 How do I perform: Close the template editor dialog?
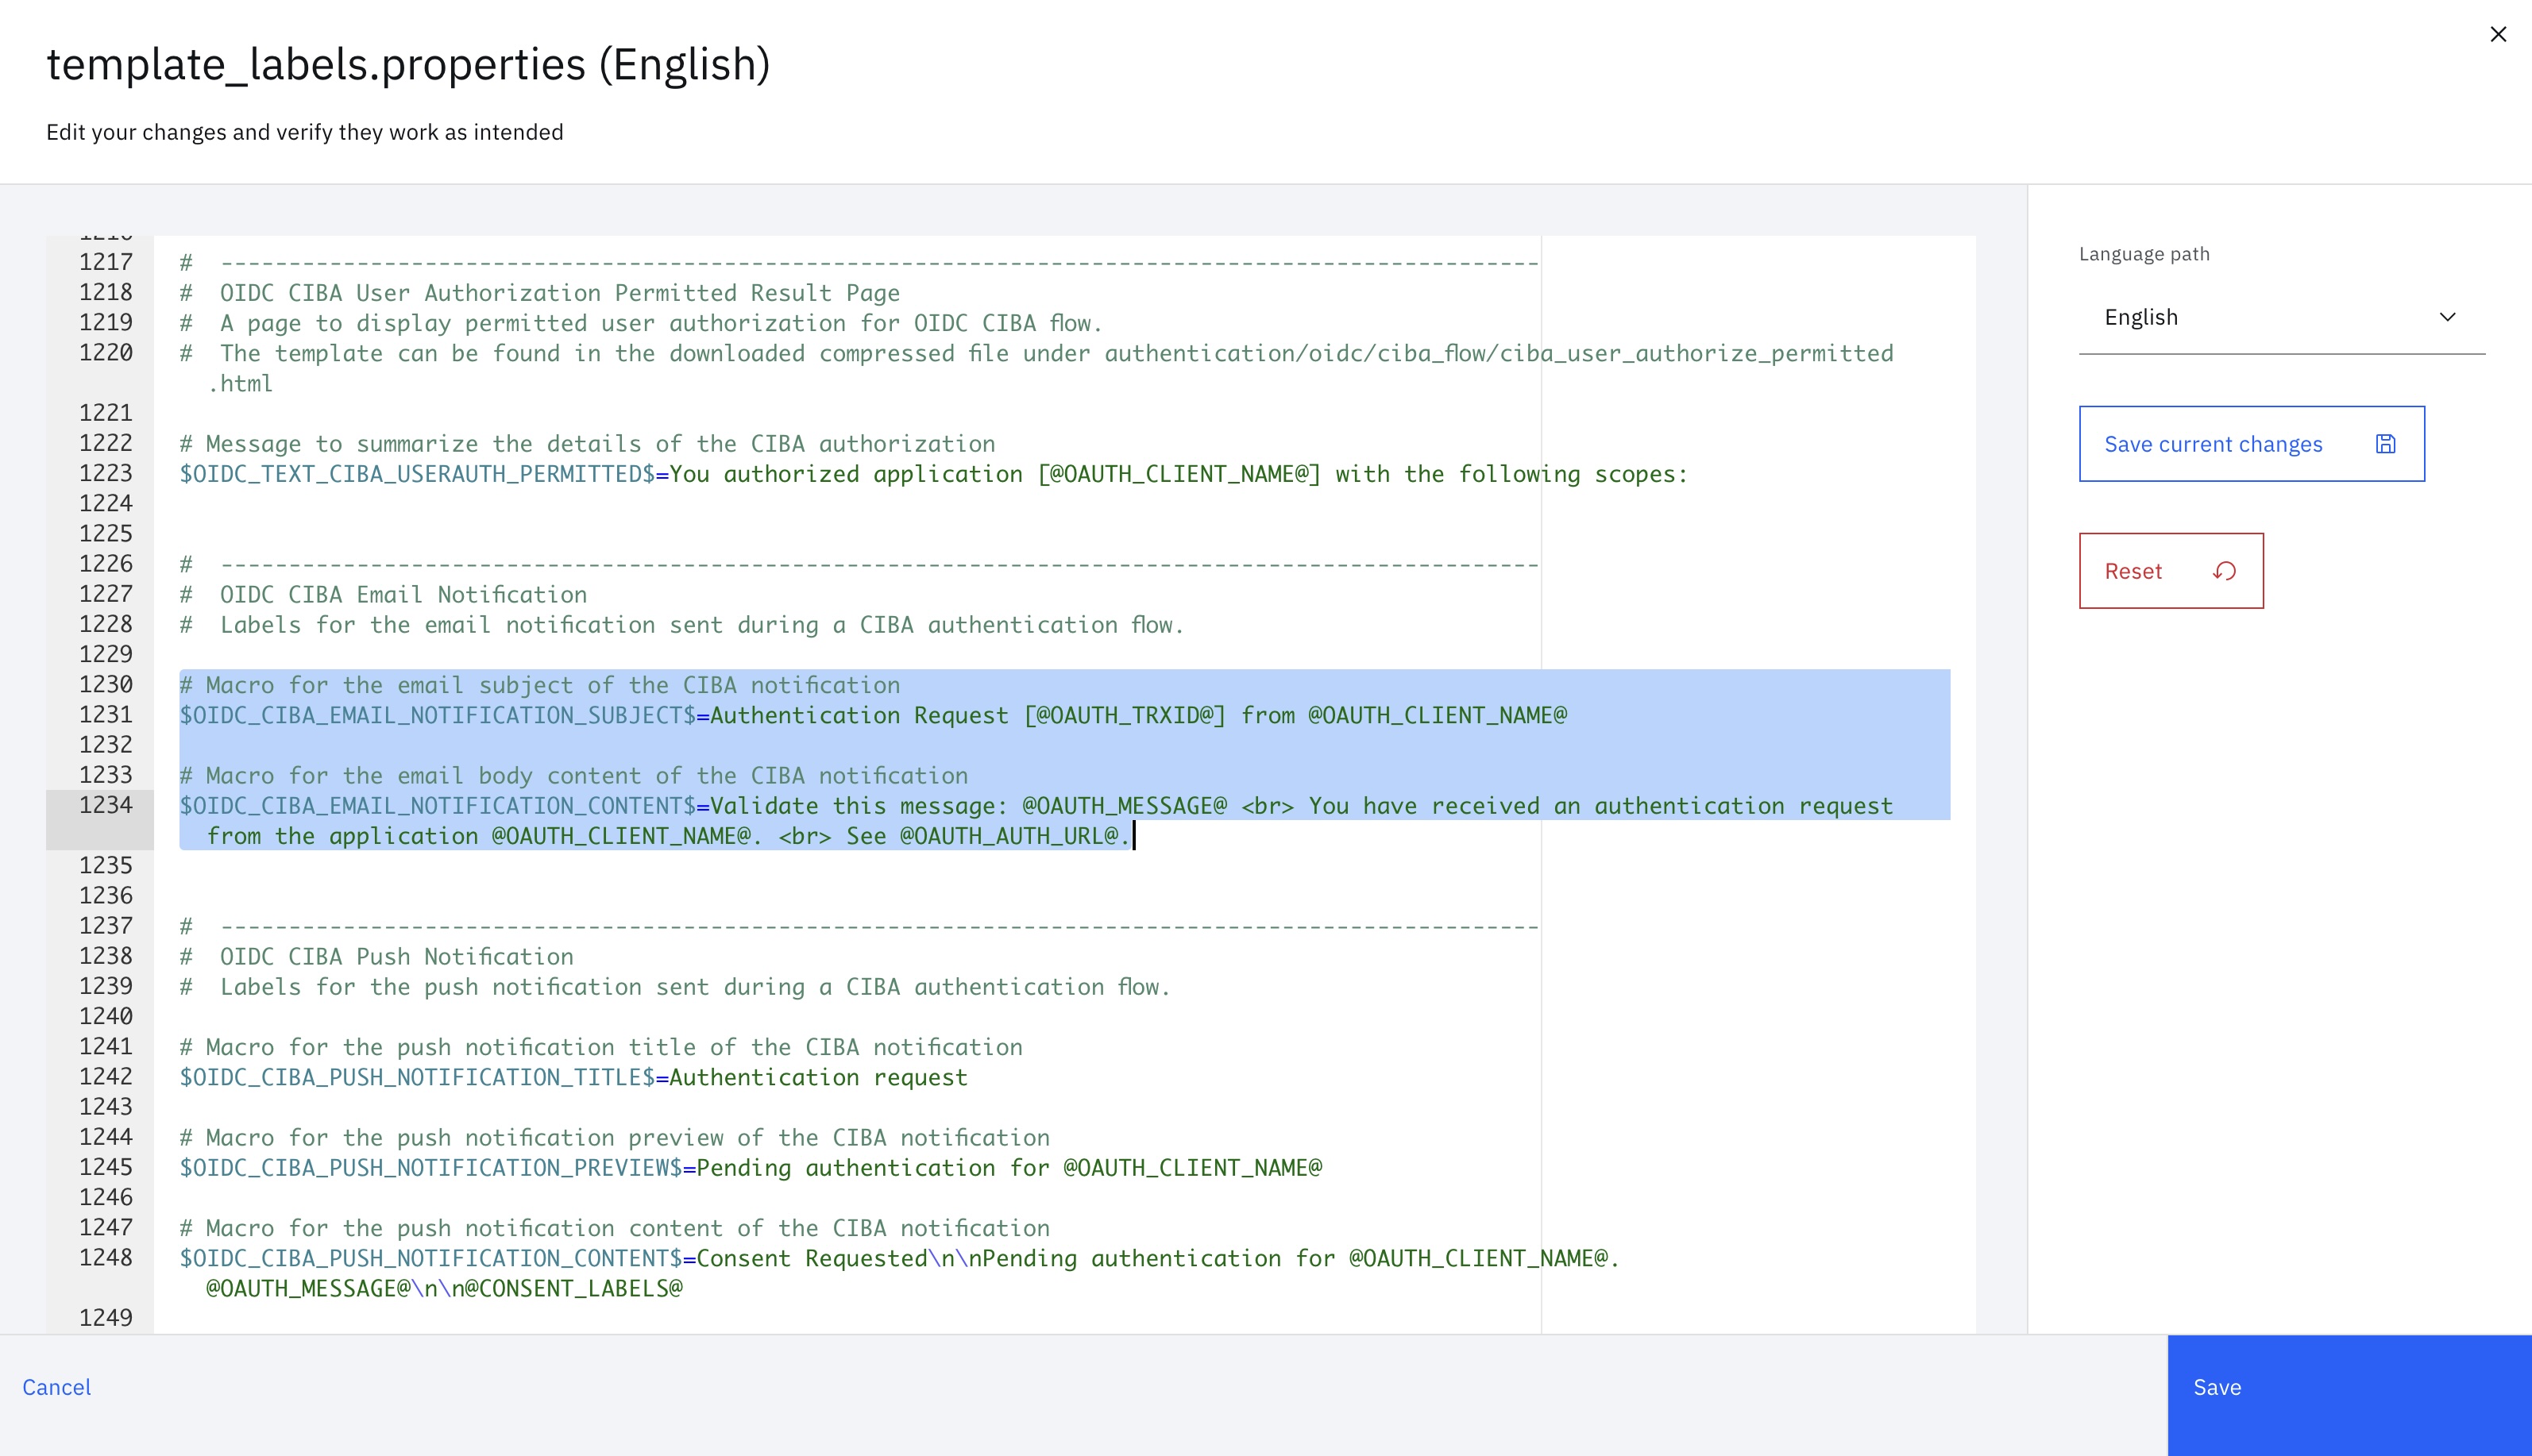point(2497,34)
